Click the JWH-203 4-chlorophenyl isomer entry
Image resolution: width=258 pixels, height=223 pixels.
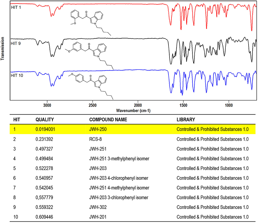click(x=119, y=178)
